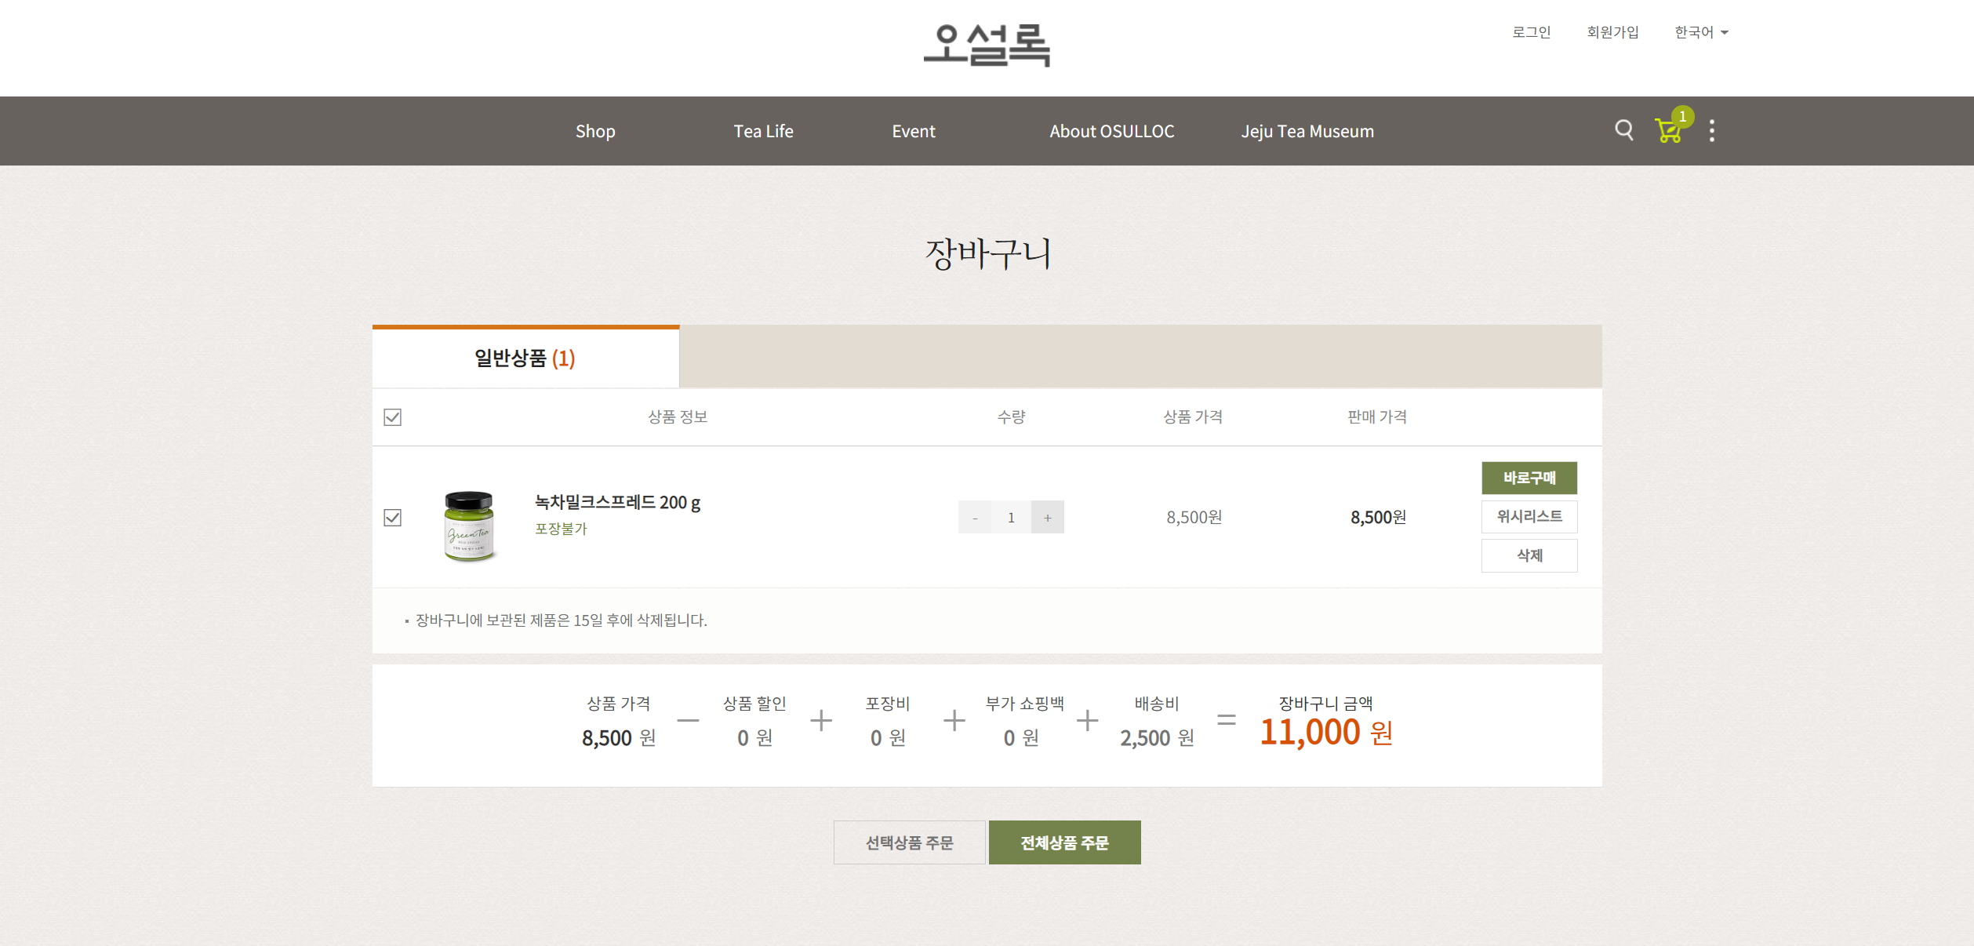The width and height of the screenshot is (1974, 946).
Task: Open the Event menu
Action: 914,131
